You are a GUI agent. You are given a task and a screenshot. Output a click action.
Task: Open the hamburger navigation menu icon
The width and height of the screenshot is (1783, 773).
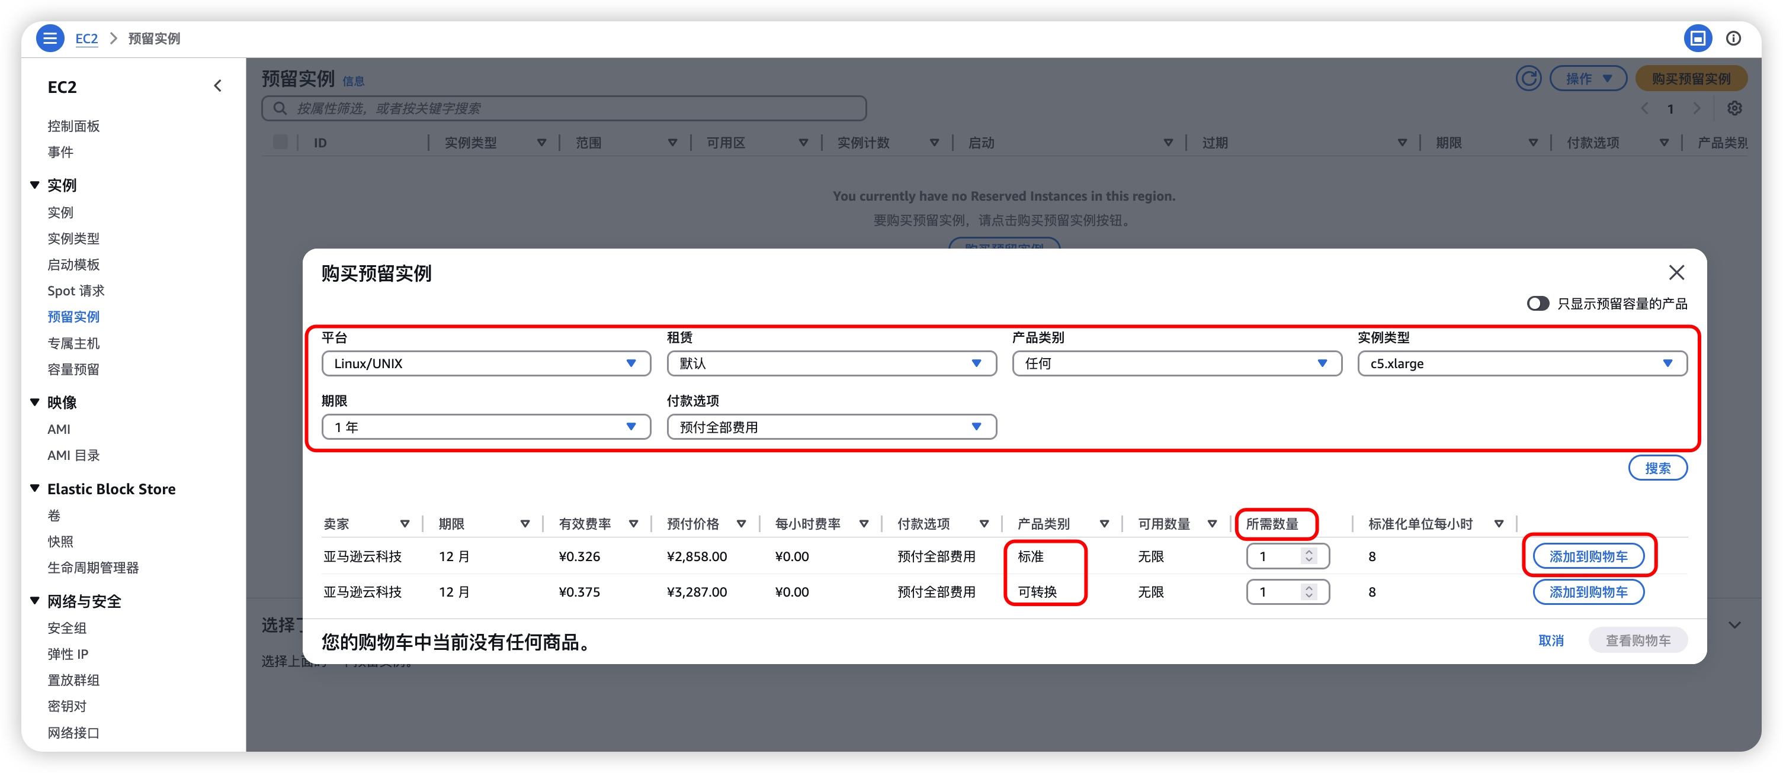[x=50, y=38]
